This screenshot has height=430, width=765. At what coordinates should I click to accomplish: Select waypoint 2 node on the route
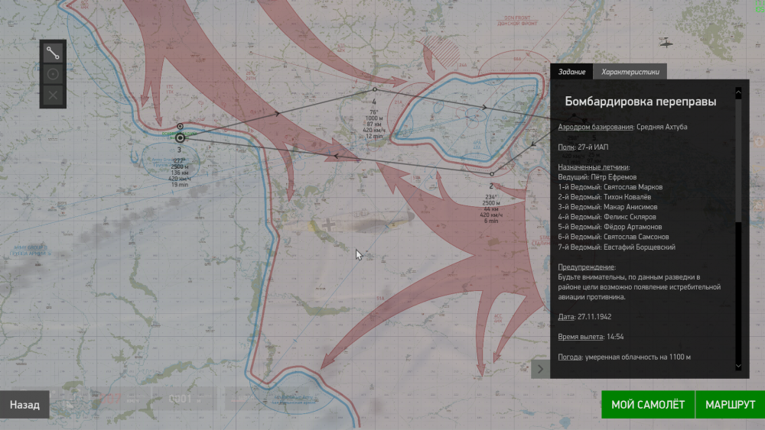pos(492,174)
